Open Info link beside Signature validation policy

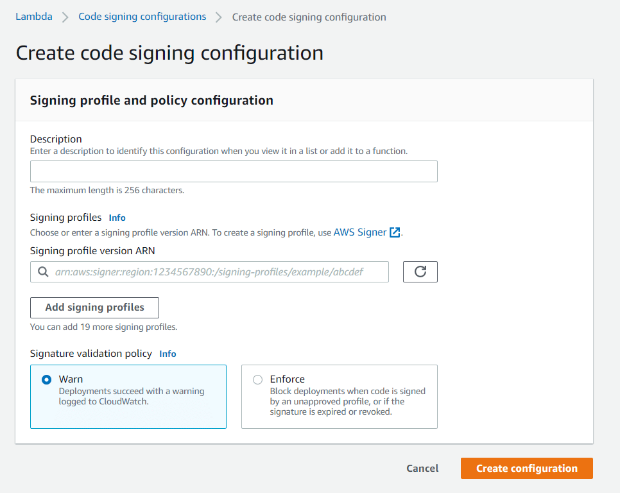[x=168, y=354]
